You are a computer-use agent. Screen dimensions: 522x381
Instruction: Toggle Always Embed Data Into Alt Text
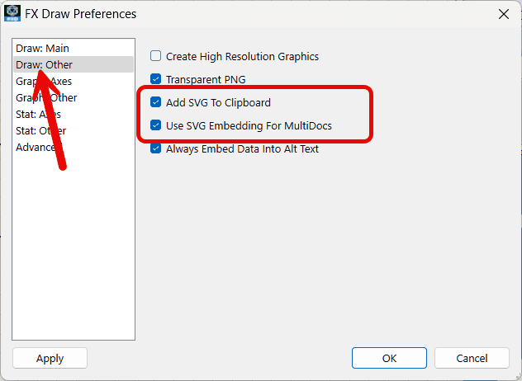coord(155,148)
